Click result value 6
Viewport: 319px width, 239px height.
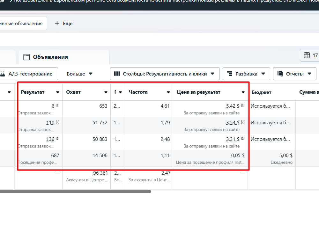point(53,106)
